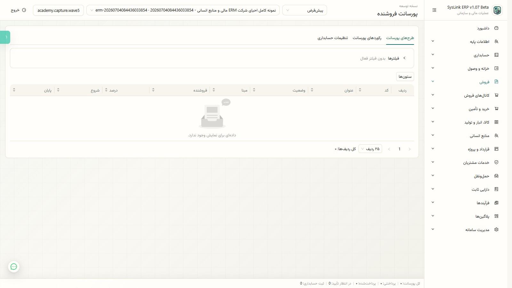Click the فرآیندها processes icon

click(496, 203)
